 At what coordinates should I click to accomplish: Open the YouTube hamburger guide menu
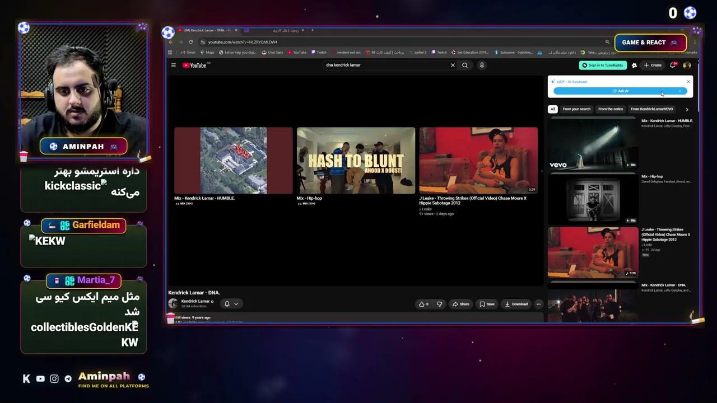pos(174,65)
